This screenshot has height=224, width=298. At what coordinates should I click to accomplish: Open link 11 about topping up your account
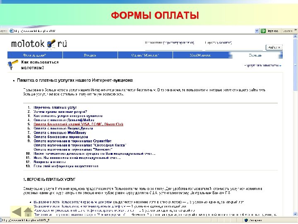pos(77,158)
